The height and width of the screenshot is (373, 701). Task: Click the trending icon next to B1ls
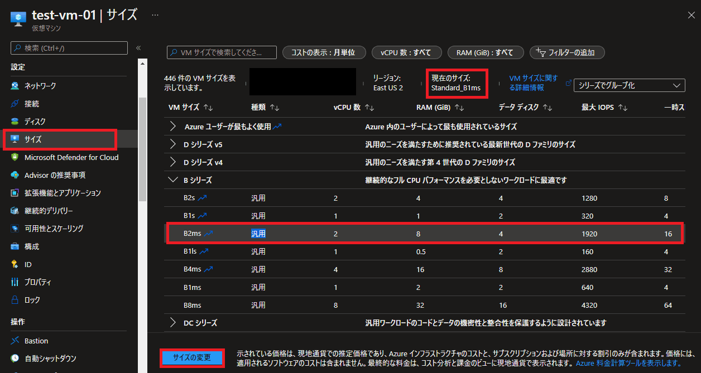pos(204,251)
